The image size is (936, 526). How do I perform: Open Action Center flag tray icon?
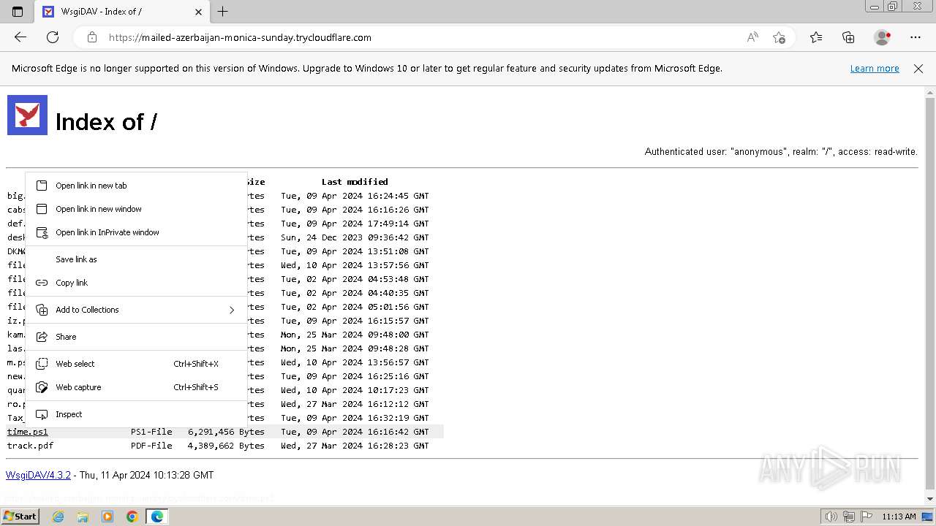click(x=866, y=517)
